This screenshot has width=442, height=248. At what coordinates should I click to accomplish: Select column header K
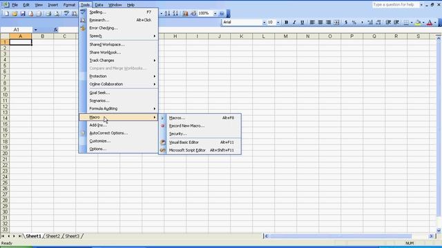[241, 36]
